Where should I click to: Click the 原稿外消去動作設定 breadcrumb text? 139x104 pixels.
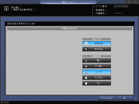(x=23, y=10)
